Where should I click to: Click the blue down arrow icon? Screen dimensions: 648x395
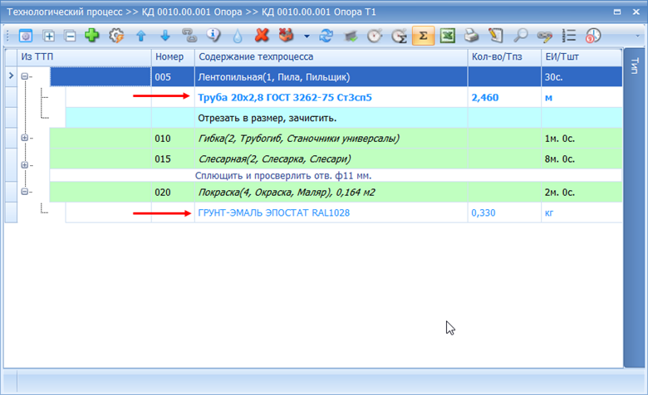pos(164,36)
